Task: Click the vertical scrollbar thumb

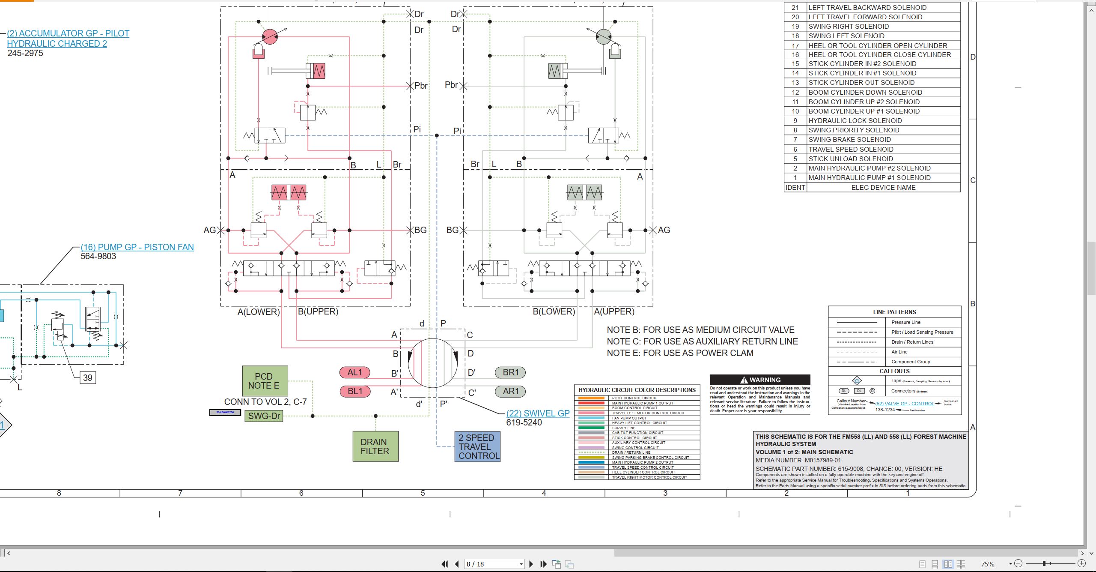Action: [x=1091, y=268]
